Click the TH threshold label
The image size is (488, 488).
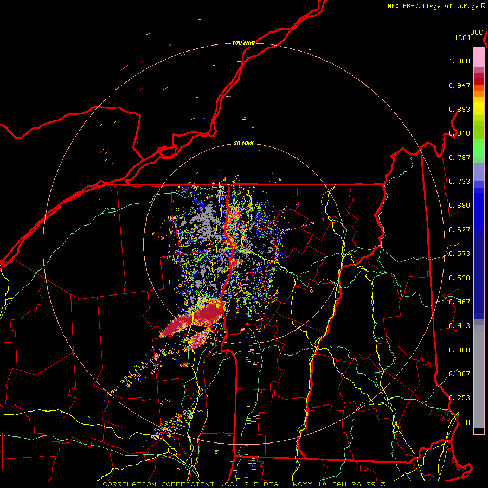pyautogui.click(x=466, y=422)
